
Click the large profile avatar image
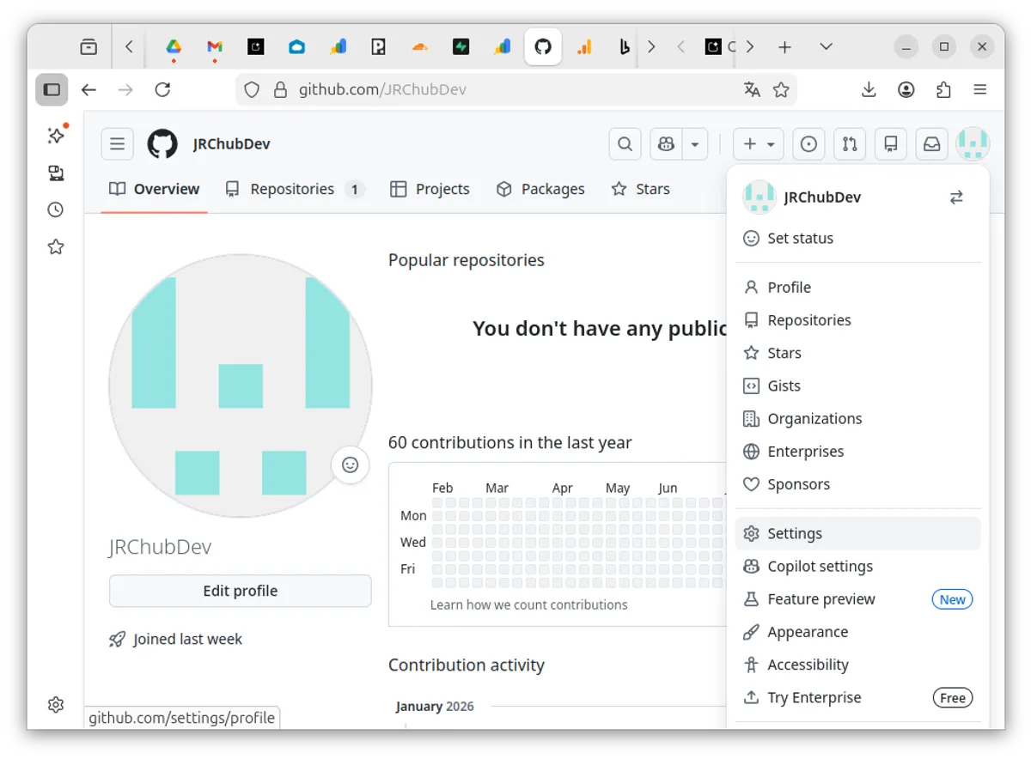tap(241, 386)
